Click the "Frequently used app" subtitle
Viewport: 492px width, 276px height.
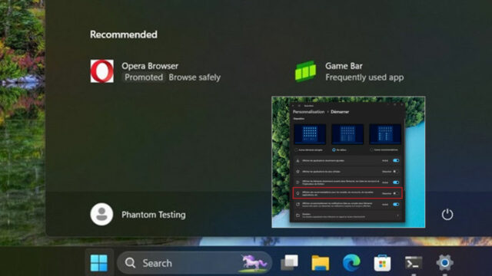click(x=364, y=77)
